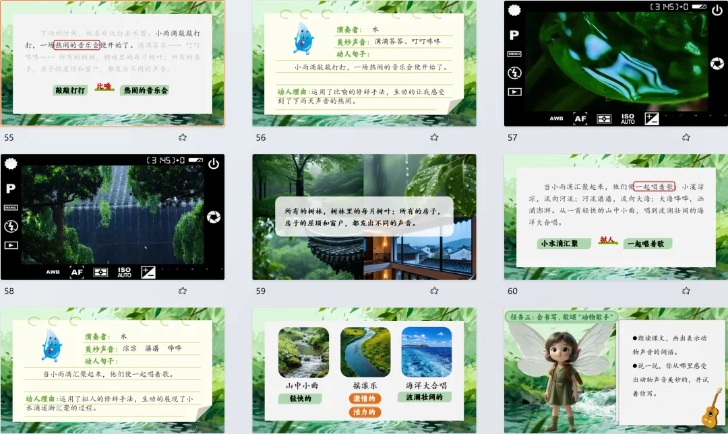Click the ISO AUTO icon on slide 58
The image size is (728, 434).
[x=125, y=273]
